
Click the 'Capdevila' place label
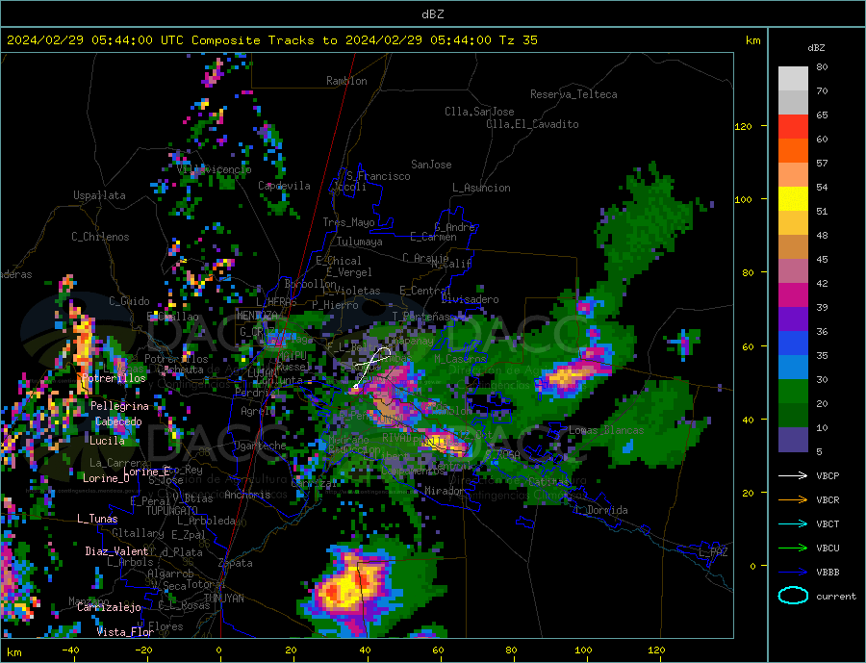pos(284,186)
